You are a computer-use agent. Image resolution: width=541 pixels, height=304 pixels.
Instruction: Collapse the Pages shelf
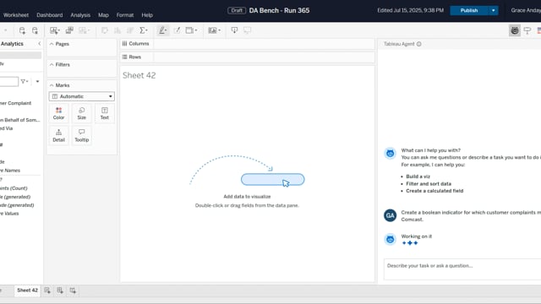(x=52, y=44)
